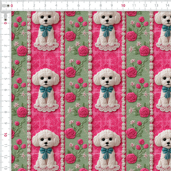Image resolution: width=171 pixels, height=171 pixels.
Task: Click the lace collar under middle-center puppy
Action: (x=107, y=107)
